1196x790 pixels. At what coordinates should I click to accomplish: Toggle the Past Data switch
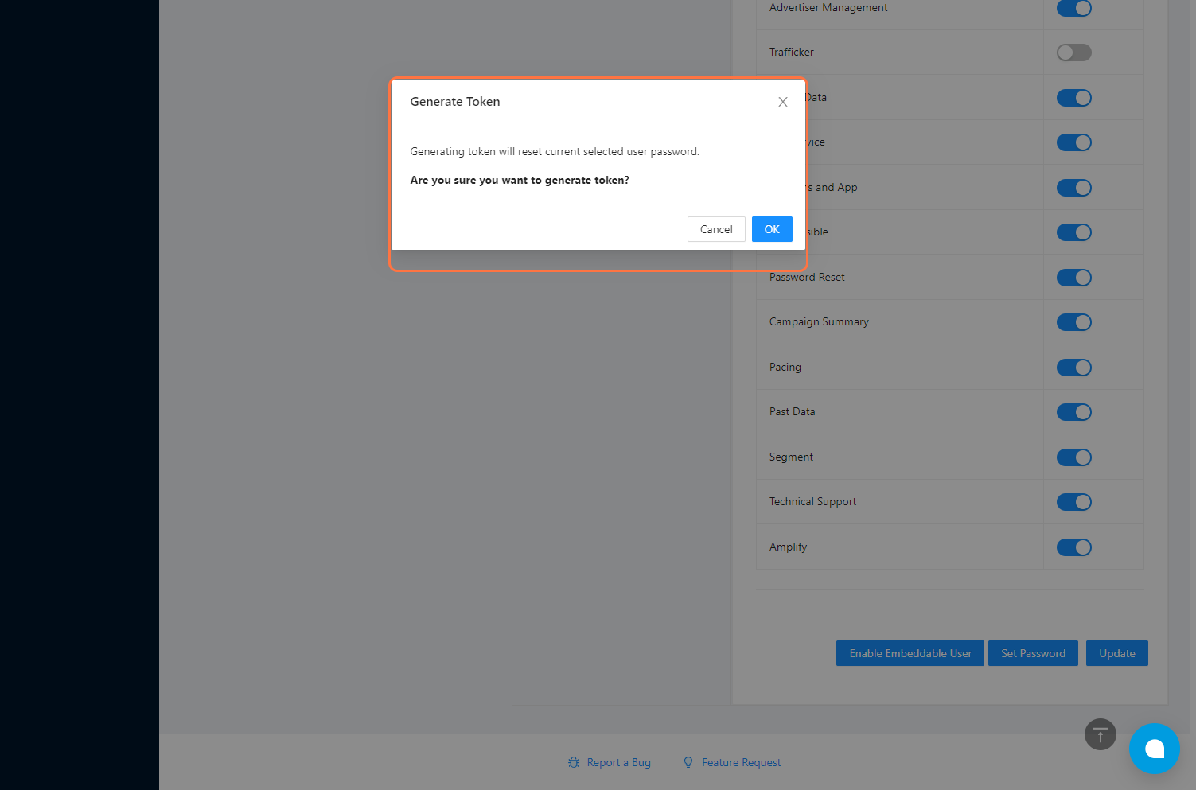click(x=1074, y=412)
